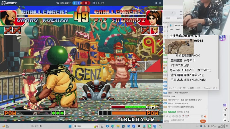The image size is (230, 129).
Task: Open the 编辑 menu in Notepad
Action: [x=178, y=30]
